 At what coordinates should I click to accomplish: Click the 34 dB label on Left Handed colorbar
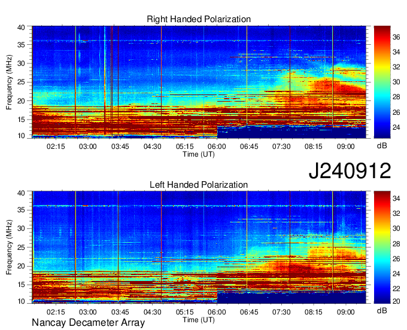pos(396,198)
